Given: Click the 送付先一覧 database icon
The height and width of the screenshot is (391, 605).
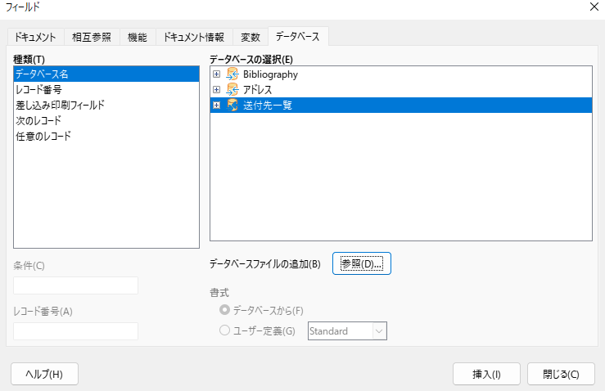Looking at the screenshot, I should tap(232, 105).
